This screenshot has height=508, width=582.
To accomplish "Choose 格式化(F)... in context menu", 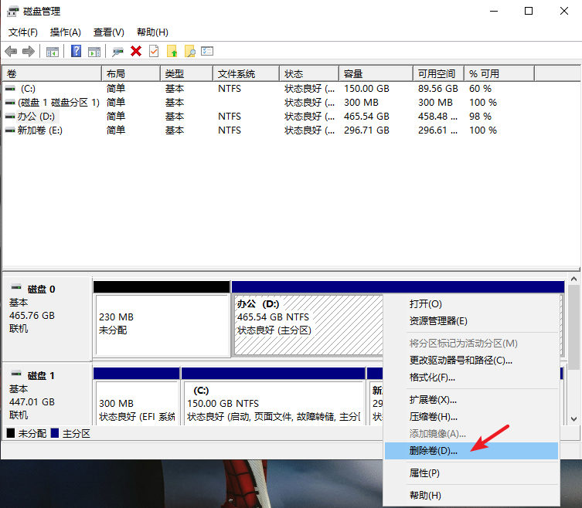I will click(x=431, y=378).
